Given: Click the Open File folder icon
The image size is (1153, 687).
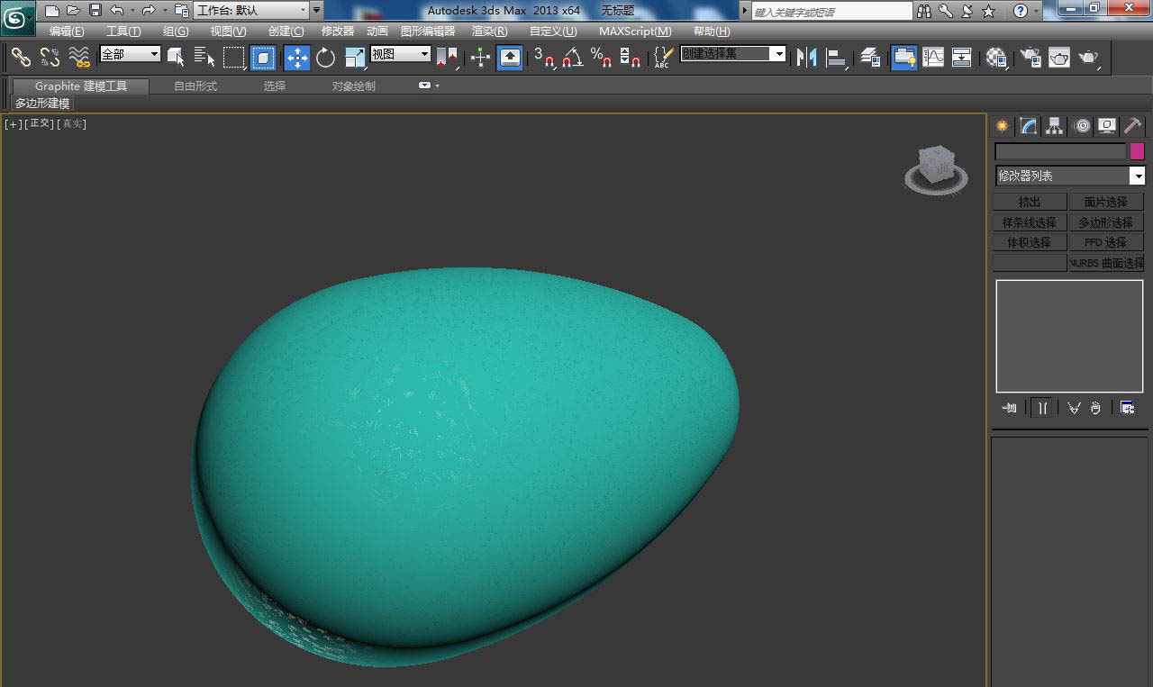Looking at the screenshot, I should pyautogui.click(x=74, y=11).
